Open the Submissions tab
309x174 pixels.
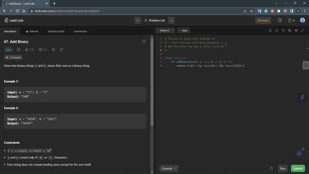pyautogui.click(x=81, y=31)
